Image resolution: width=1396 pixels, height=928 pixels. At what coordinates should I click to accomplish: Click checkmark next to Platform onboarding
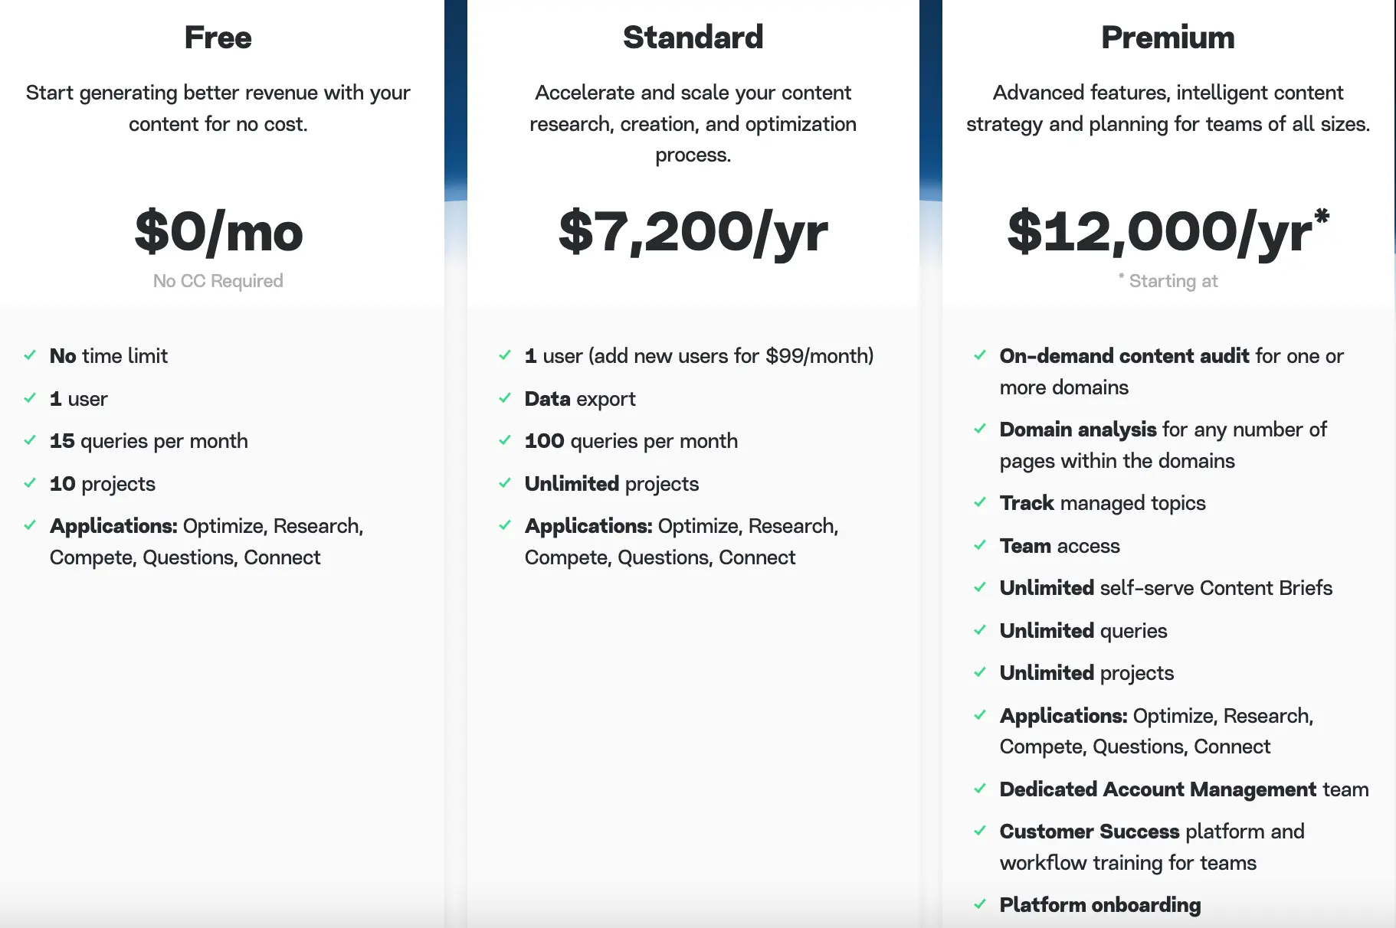coord(980,904)
